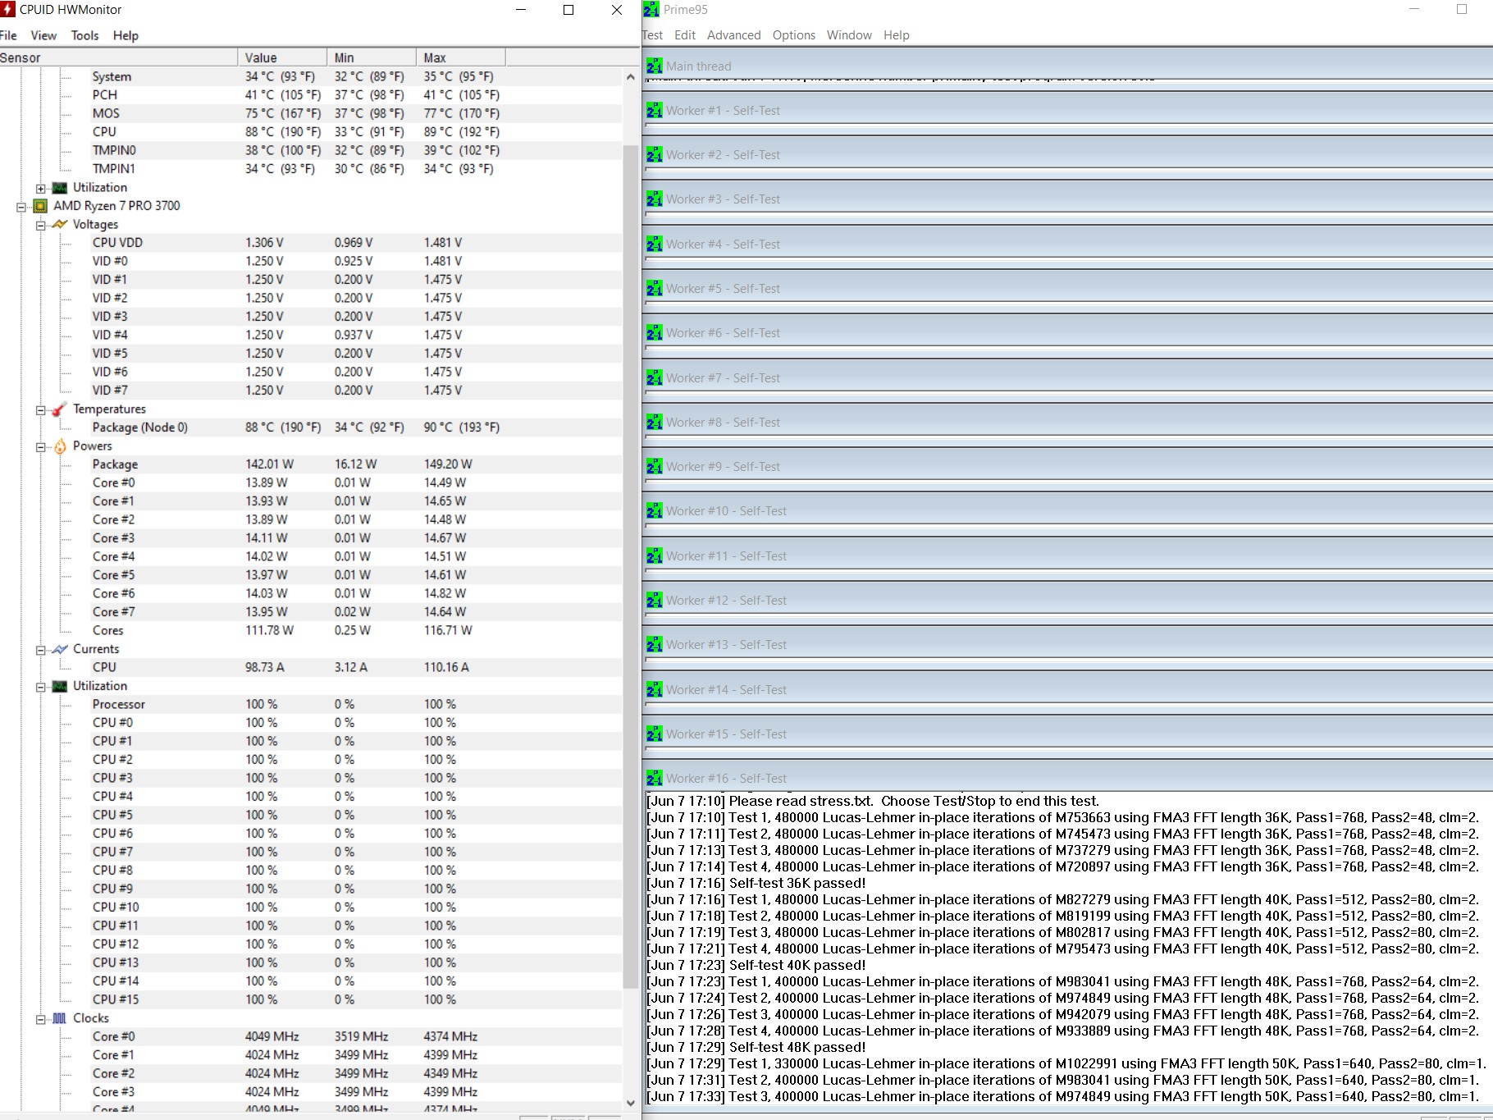Click the Worker #8 Self-Test window icon
The image size is (1493, 1120).
coord(655,423)
